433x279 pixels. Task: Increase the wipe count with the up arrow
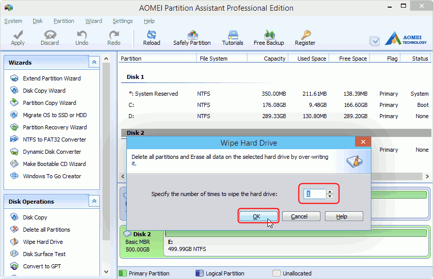[330, 191]
